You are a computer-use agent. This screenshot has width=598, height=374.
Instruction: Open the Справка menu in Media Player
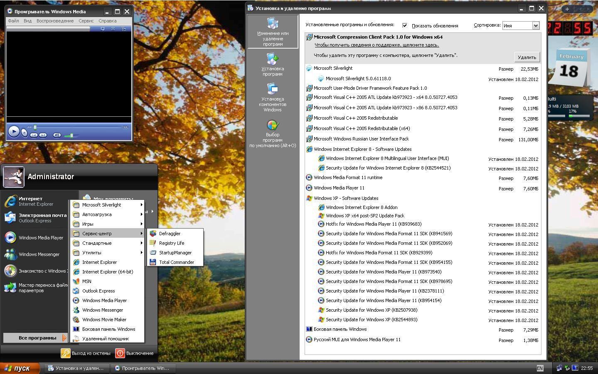108,21
